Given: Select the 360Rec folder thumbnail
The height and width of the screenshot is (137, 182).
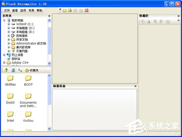Looking at the screenshot, I should [10, 81].
